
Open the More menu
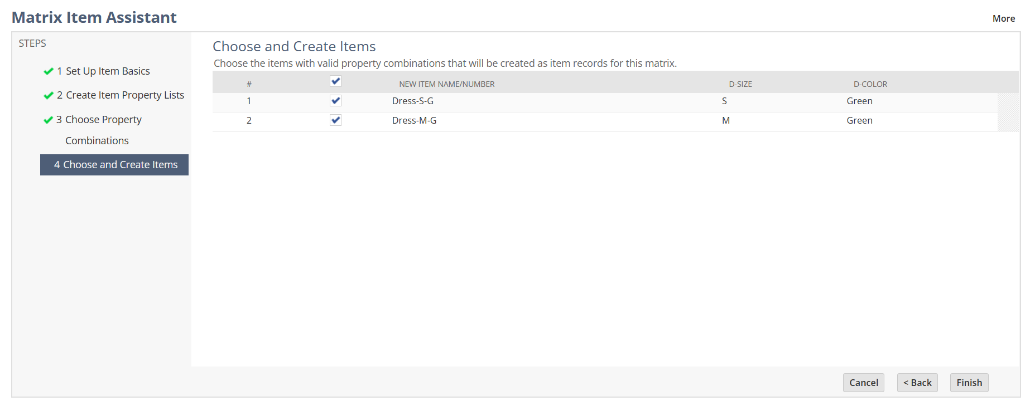tap(1003, 18)
